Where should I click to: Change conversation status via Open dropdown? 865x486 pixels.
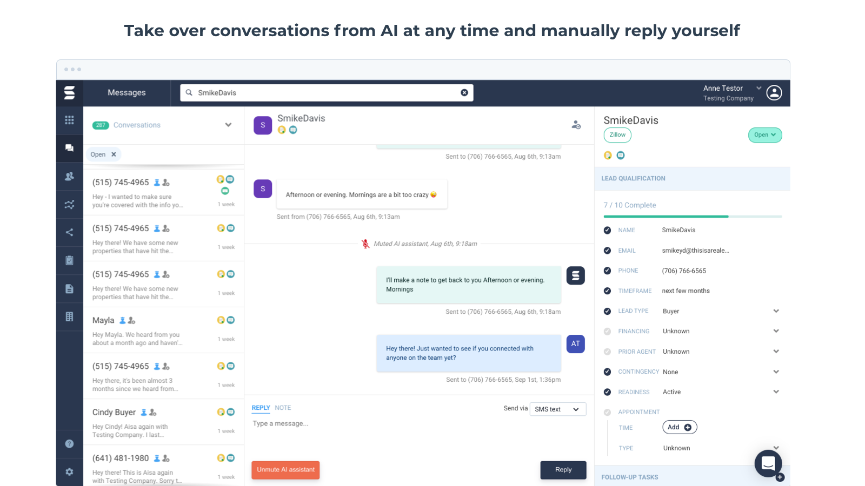click(x=765, y=135)
